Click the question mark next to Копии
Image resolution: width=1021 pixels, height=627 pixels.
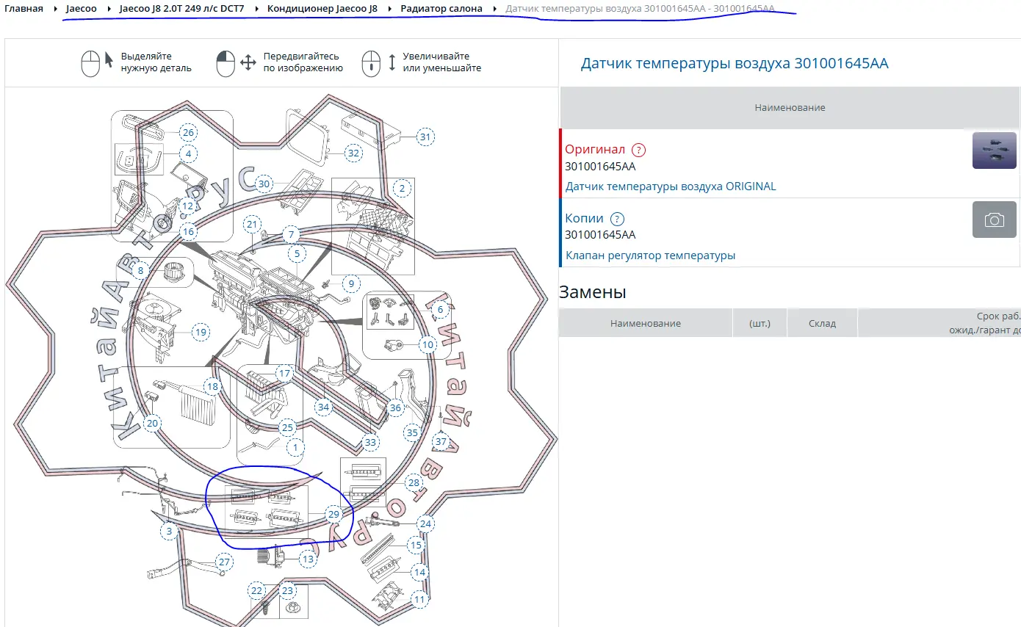[617, 219]
